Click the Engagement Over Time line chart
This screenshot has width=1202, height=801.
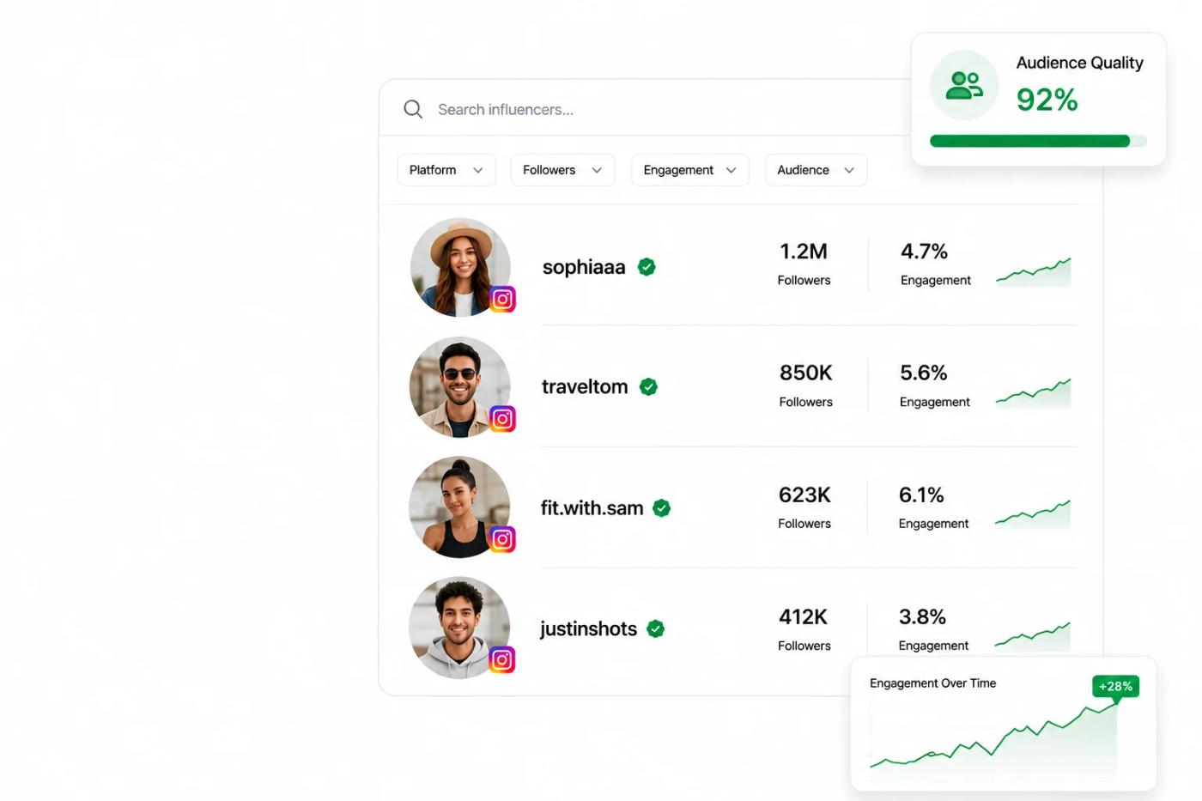993,741
